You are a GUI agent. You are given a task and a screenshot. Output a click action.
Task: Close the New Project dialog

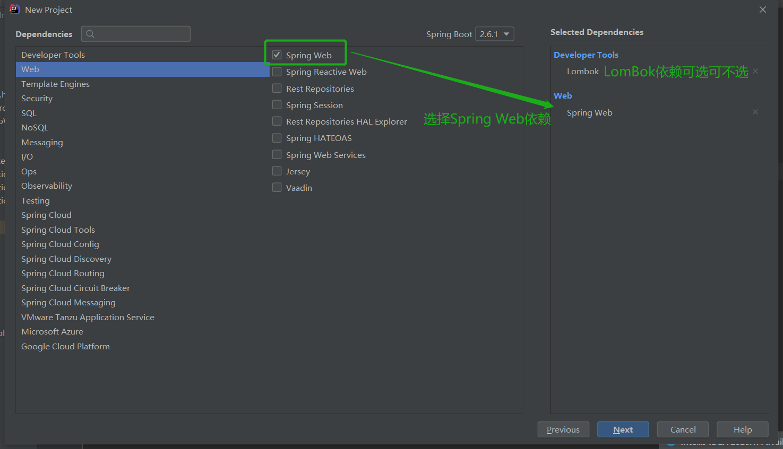click(763, 10)
